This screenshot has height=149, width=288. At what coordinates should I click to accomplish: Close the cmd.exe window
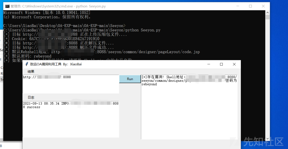(263, 6)
